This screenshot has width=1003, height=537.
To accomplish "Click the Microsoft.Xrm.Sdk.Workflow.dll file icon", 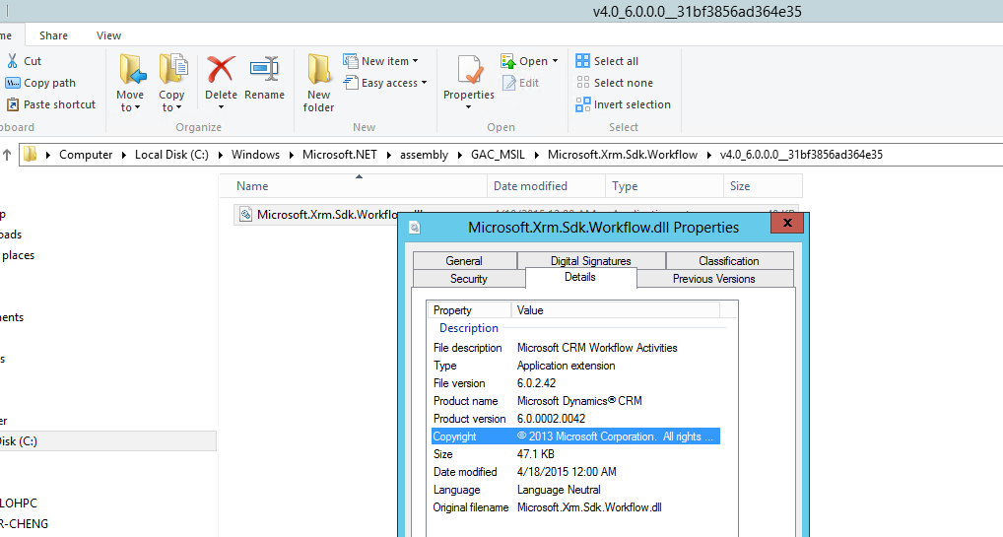I will click(x=245, y=215).
